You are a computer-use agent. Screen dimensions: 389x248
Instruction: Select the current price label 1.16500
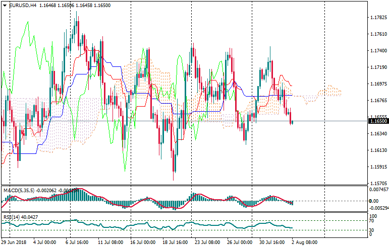pos(378,121)
